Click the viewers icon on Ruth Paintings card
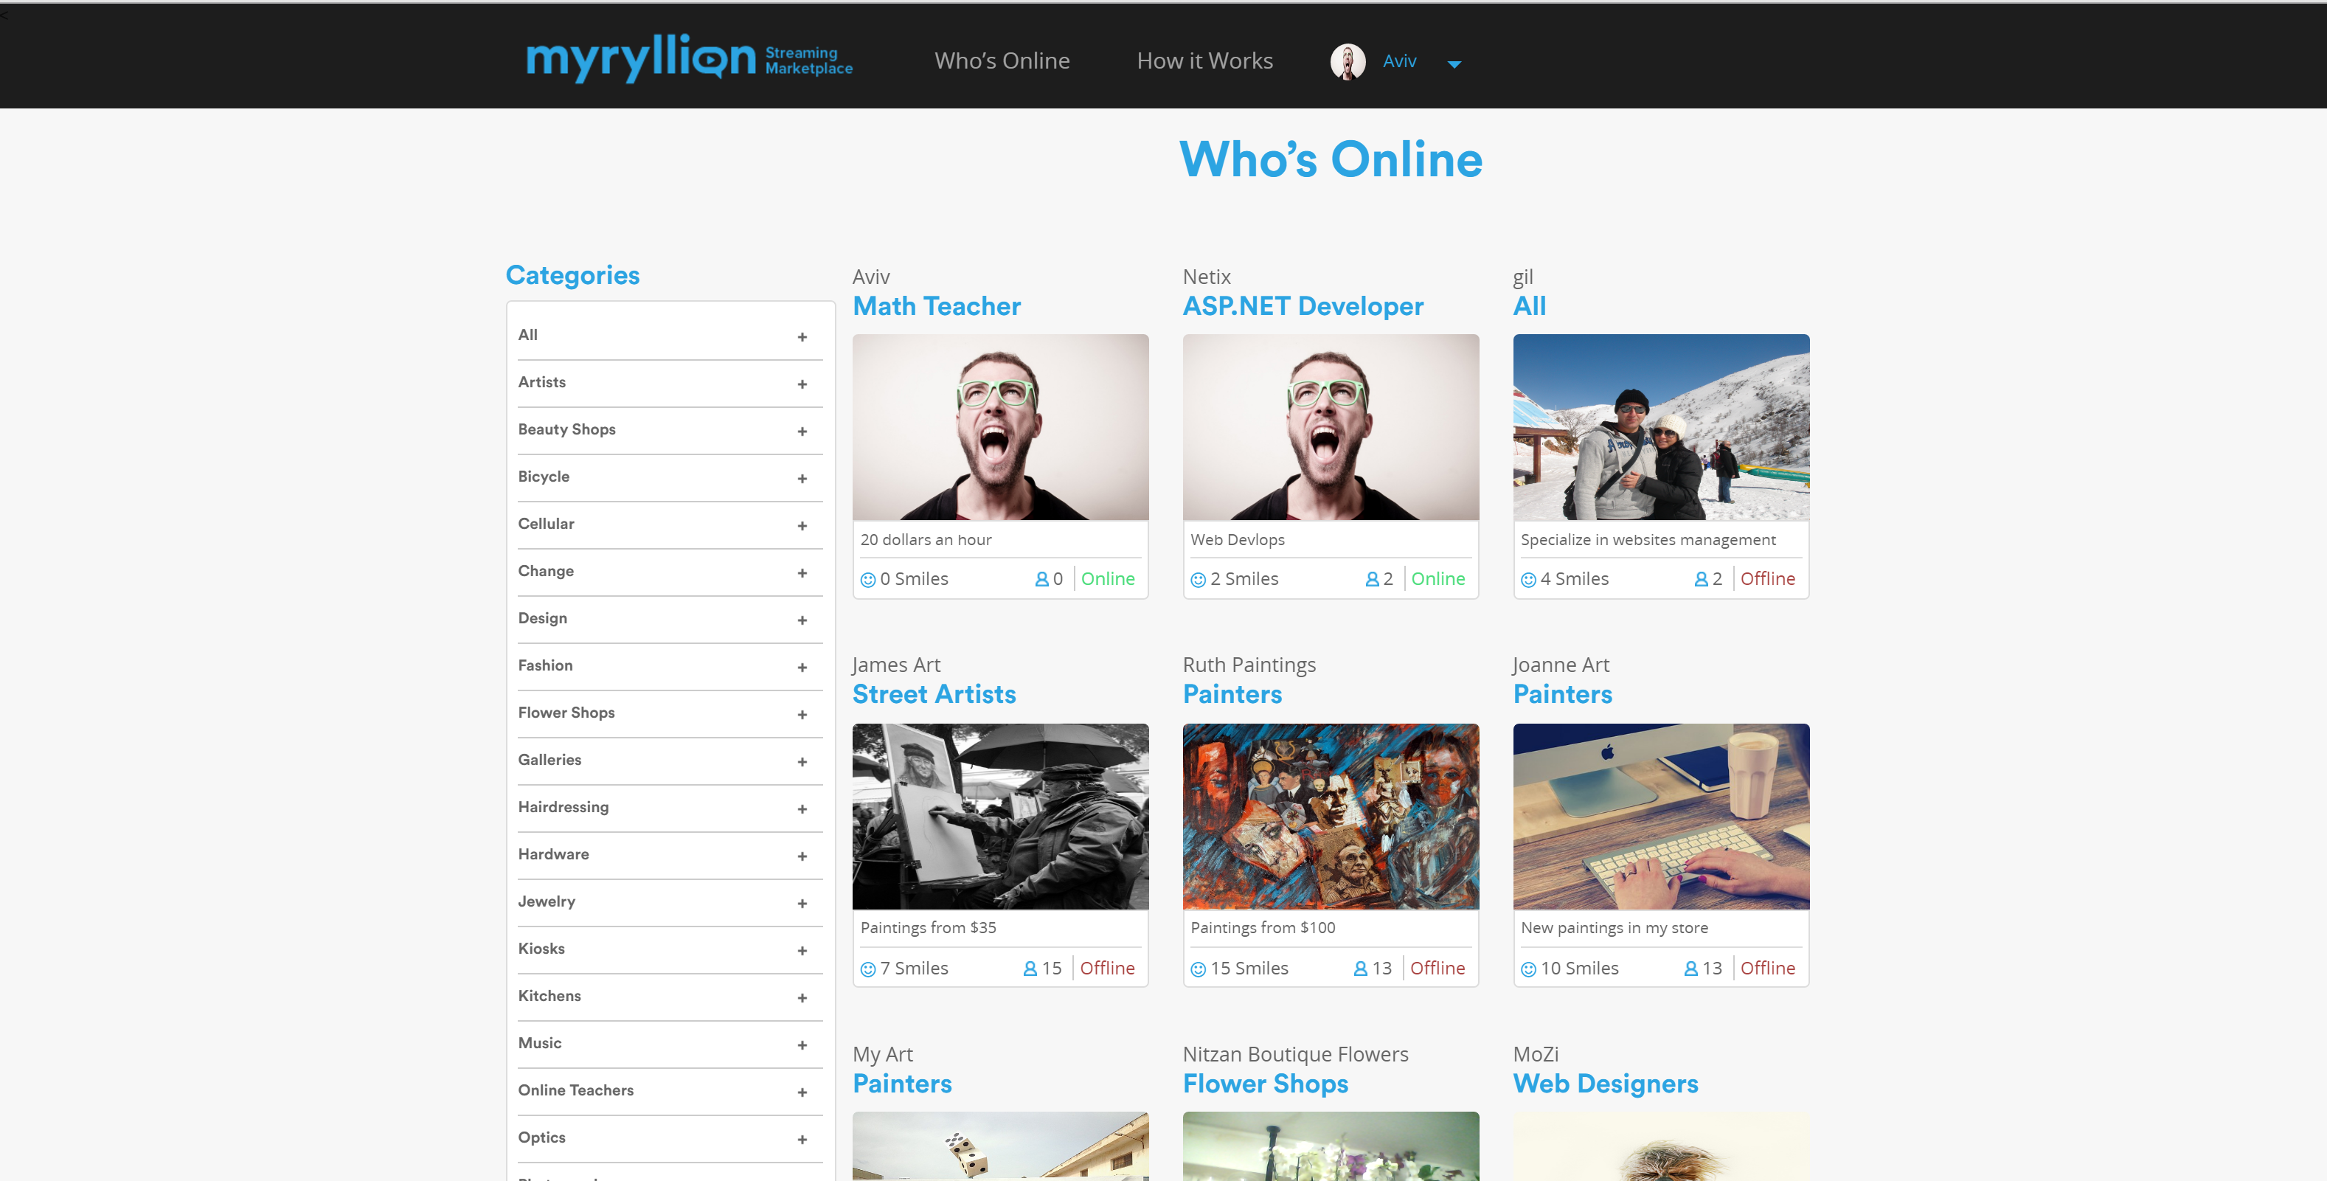The image size is (2327, 1181). [1360, 968]
